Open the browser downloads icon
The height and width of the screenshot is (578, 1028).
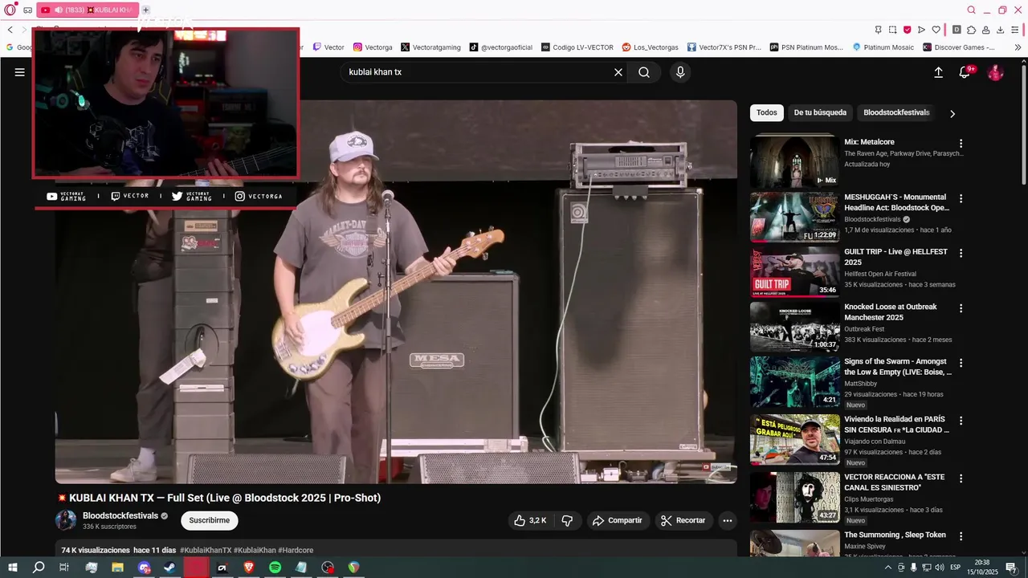click(1000, 30)
